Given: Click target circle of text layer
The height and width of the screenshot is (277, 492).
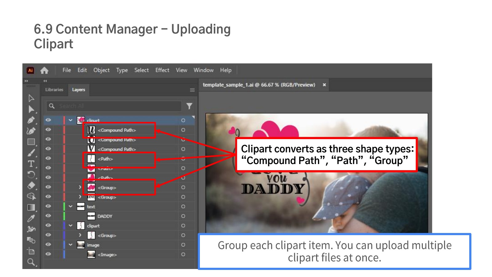Looking at the screenshot, I should (x=183, y=207).
